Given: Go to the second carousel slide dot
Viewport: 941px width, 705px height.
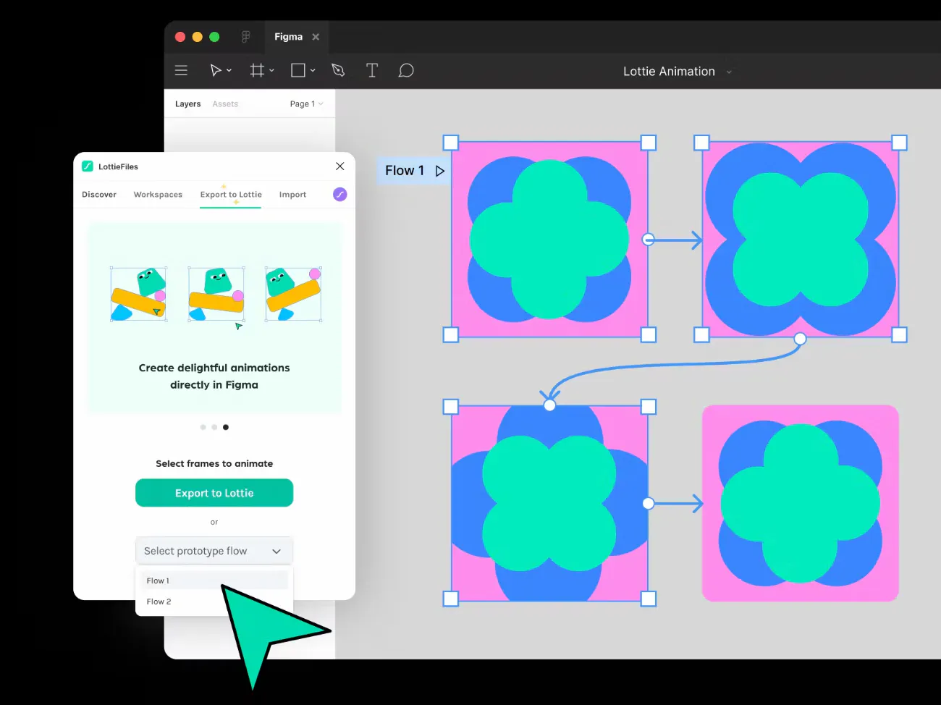Looking at the screenshot, I should [x=214, y=427].
